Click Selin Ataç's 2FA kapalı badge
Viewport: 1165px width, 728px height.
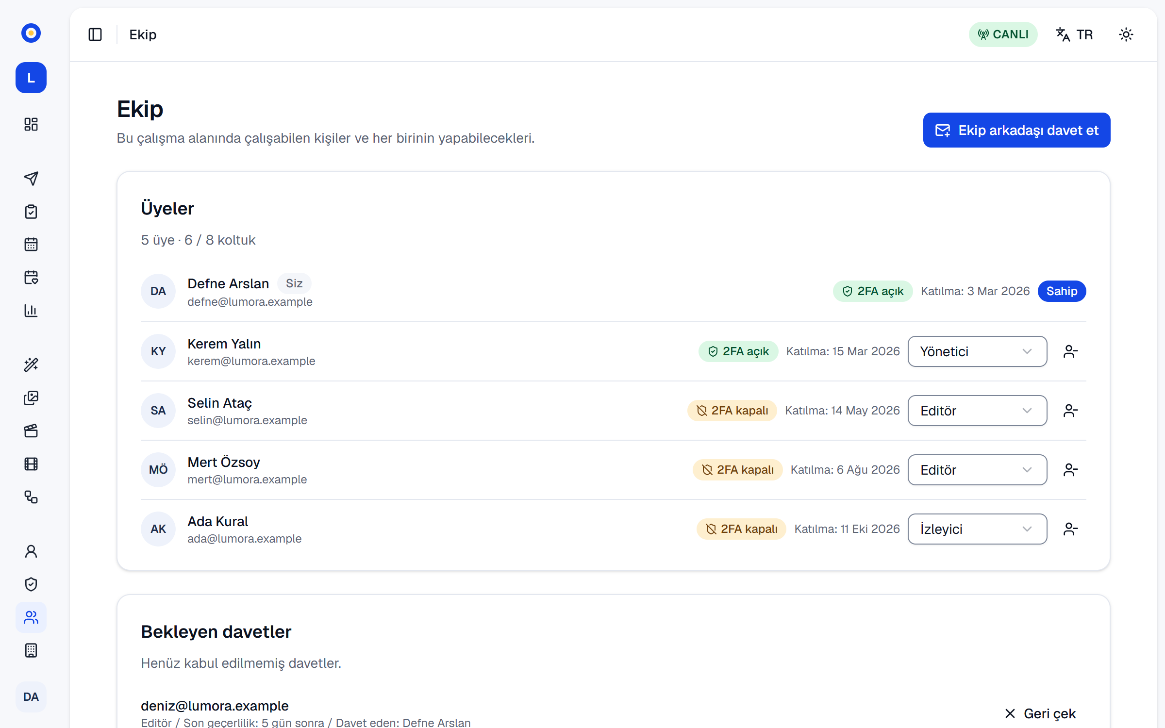[x=732, y=411]
